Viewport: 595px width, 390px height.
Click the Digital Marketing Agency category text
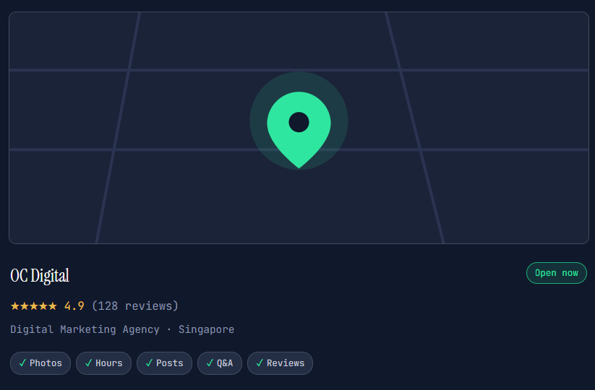coord(85,329)
